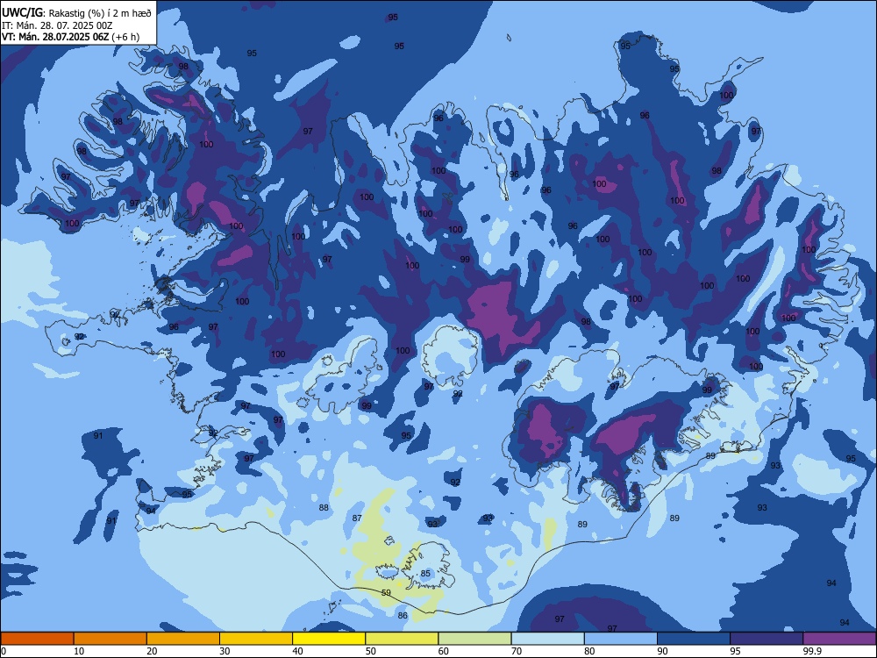The image size is (877, 658).
Task: Click the 0–10 dark orange legend swatch
Action: (37, 639)
